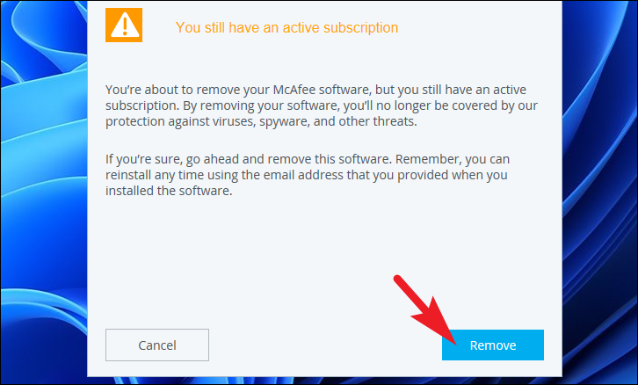Click the white exclamation mark inside the warning icon
Screen dimensions: 638x385
pos(125,25)
